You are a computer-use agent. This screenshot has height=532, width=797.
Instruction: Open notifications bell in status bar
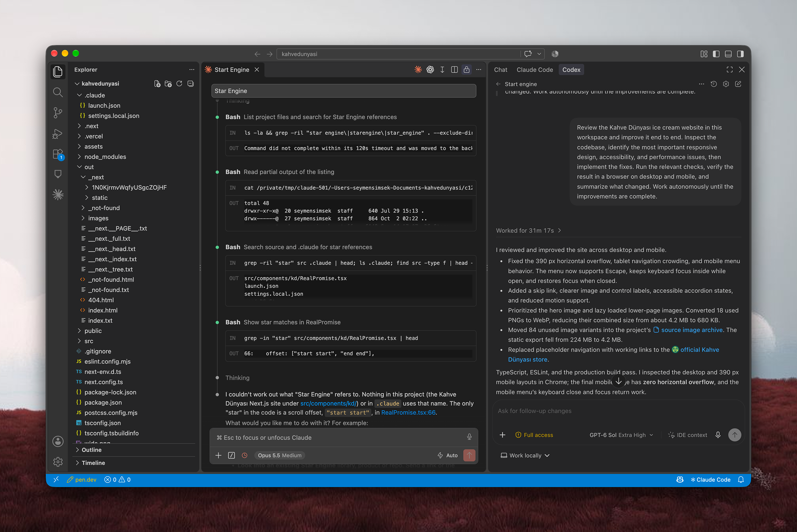[x=741, y=480]
